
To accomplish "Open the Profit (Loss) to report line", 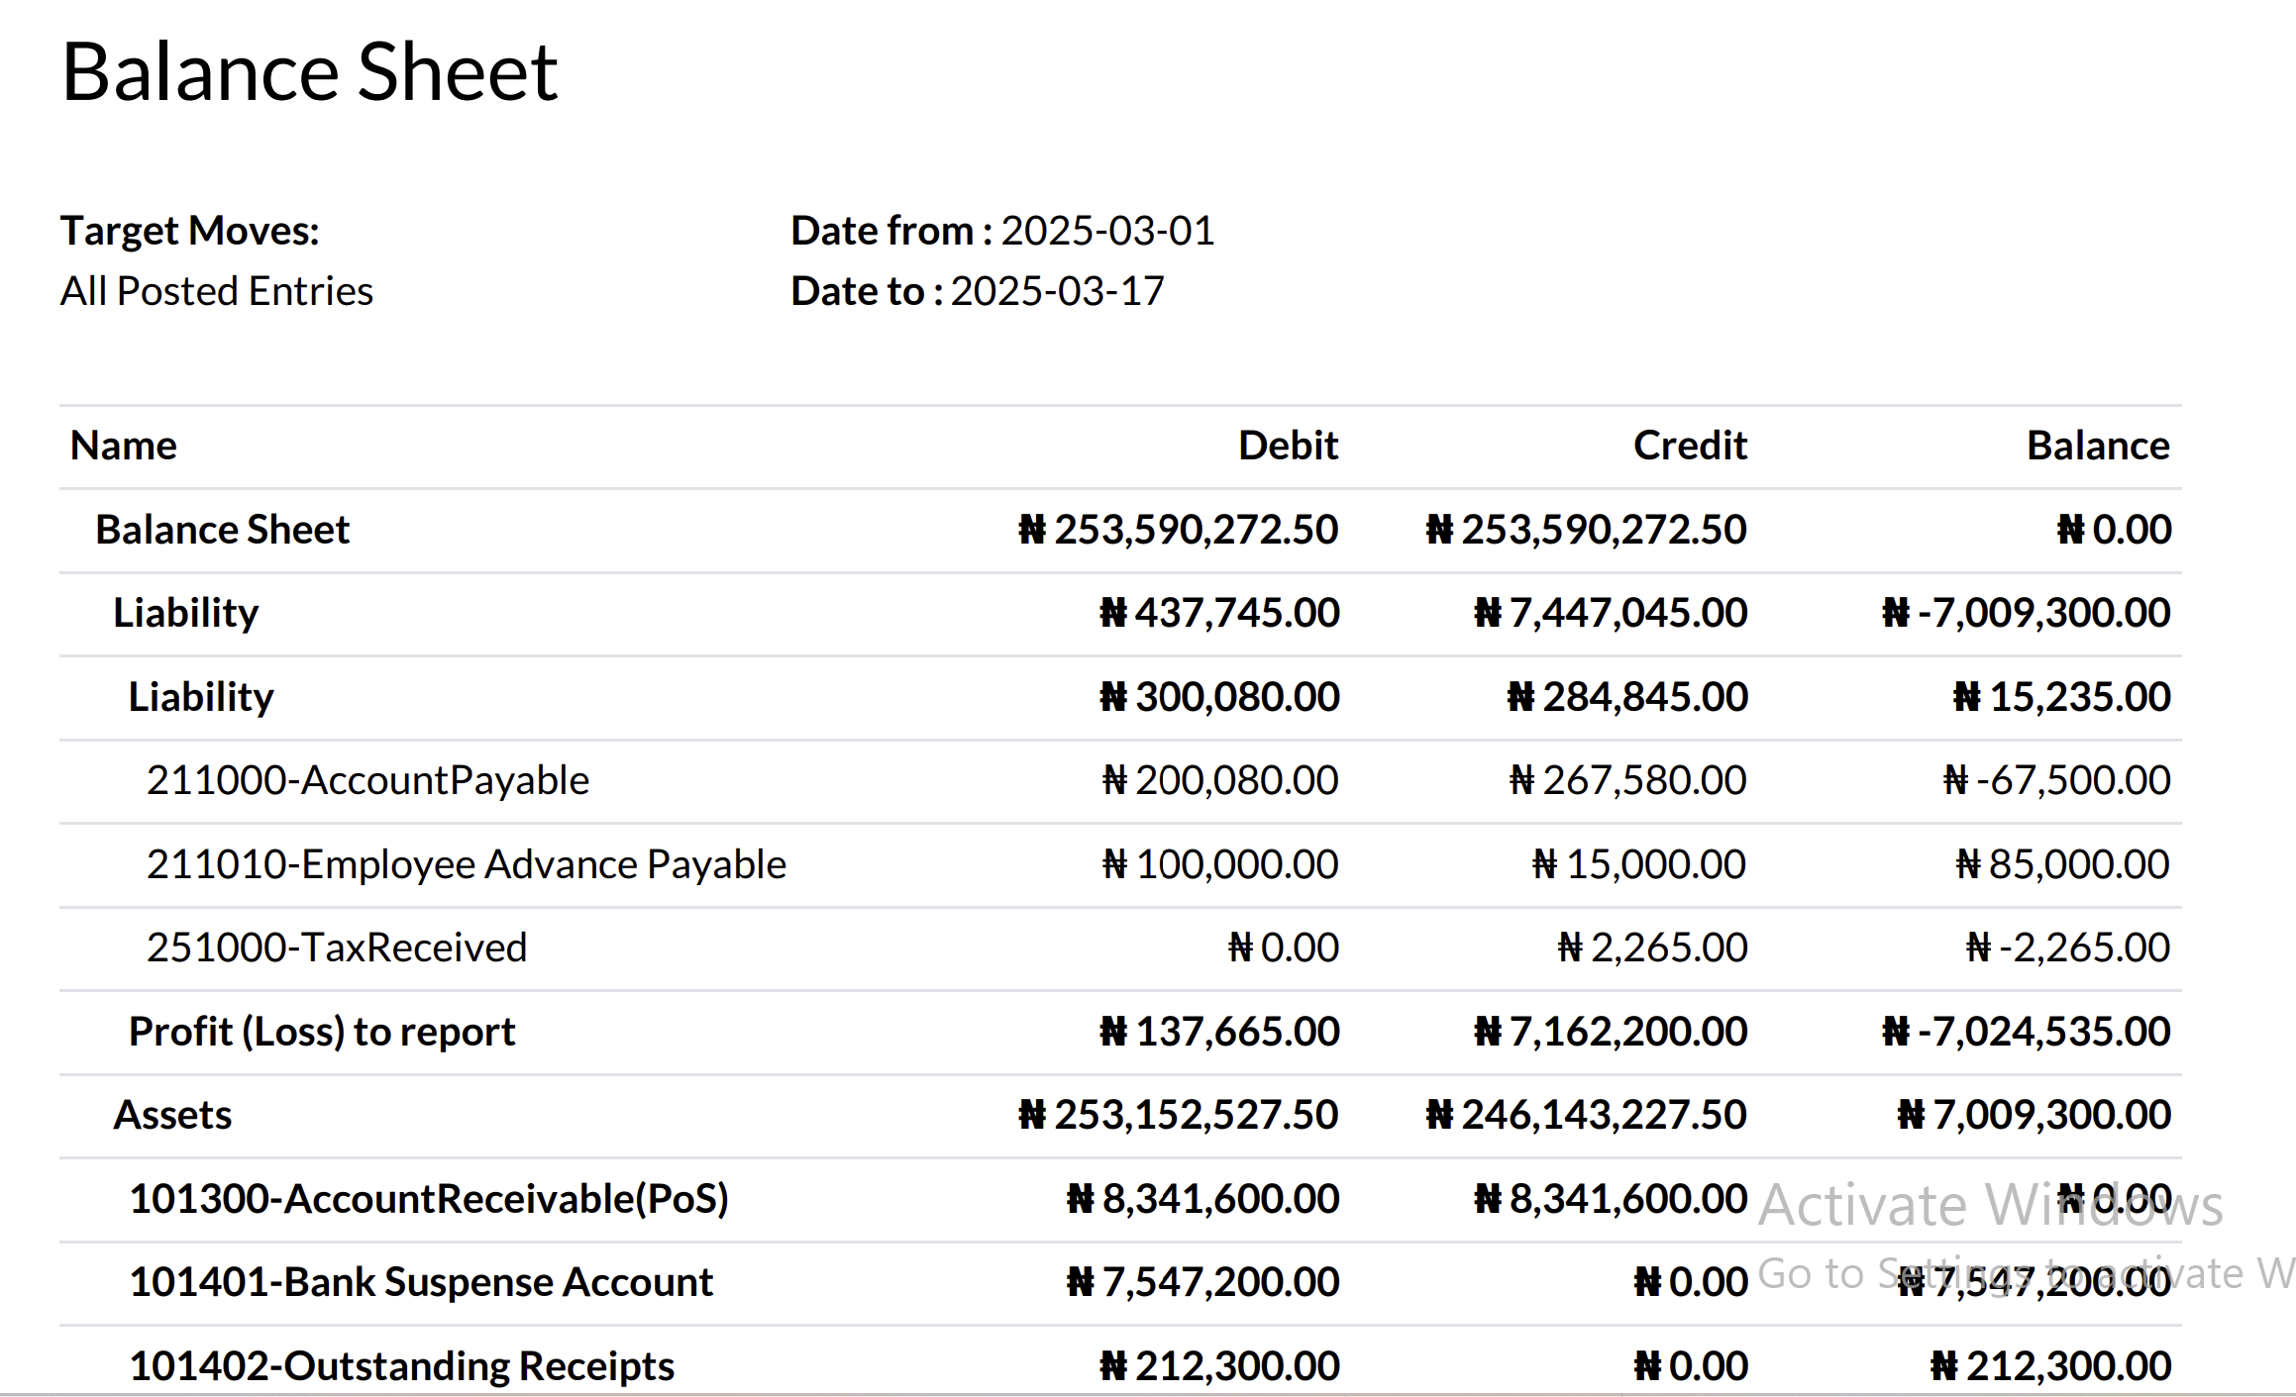I will pyautogui.click(x=321, y=1031).
